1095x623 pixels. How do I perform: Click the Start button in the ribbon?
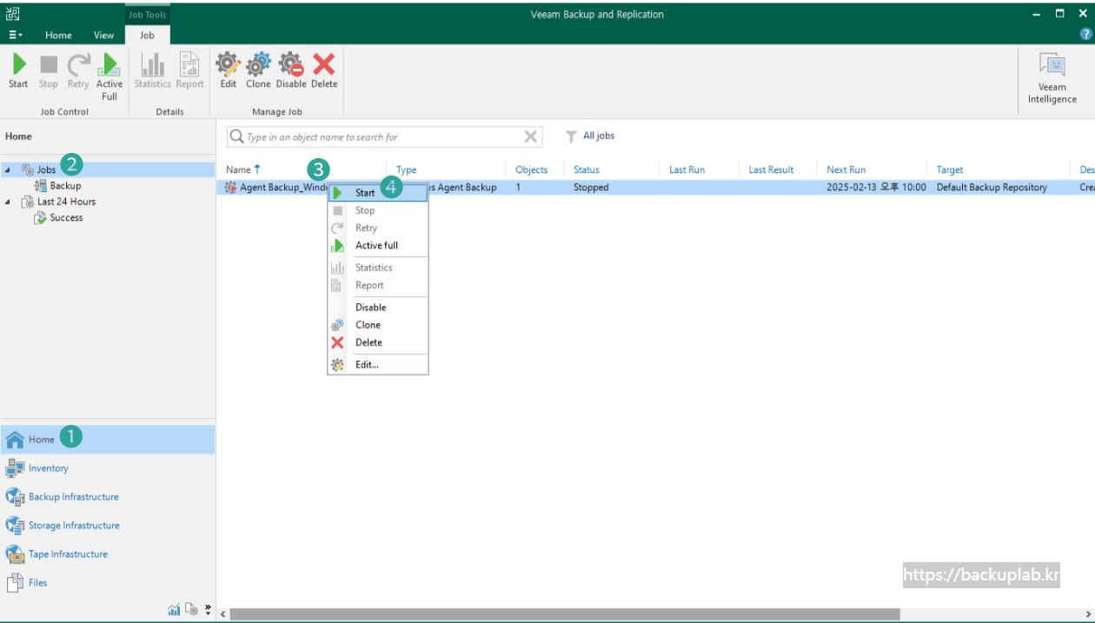pyautogui.click(x=18, y=71)
